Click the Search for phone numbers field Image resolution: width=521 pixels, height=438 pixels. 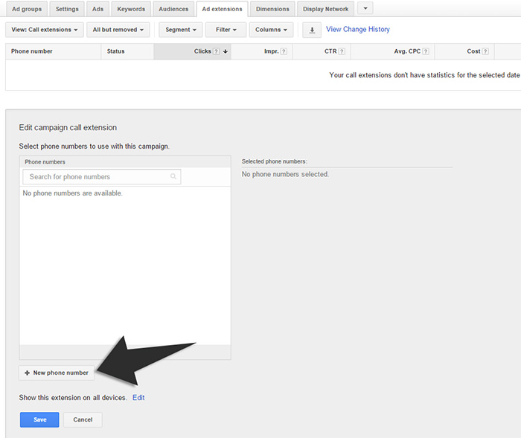(x=97, y=177)
